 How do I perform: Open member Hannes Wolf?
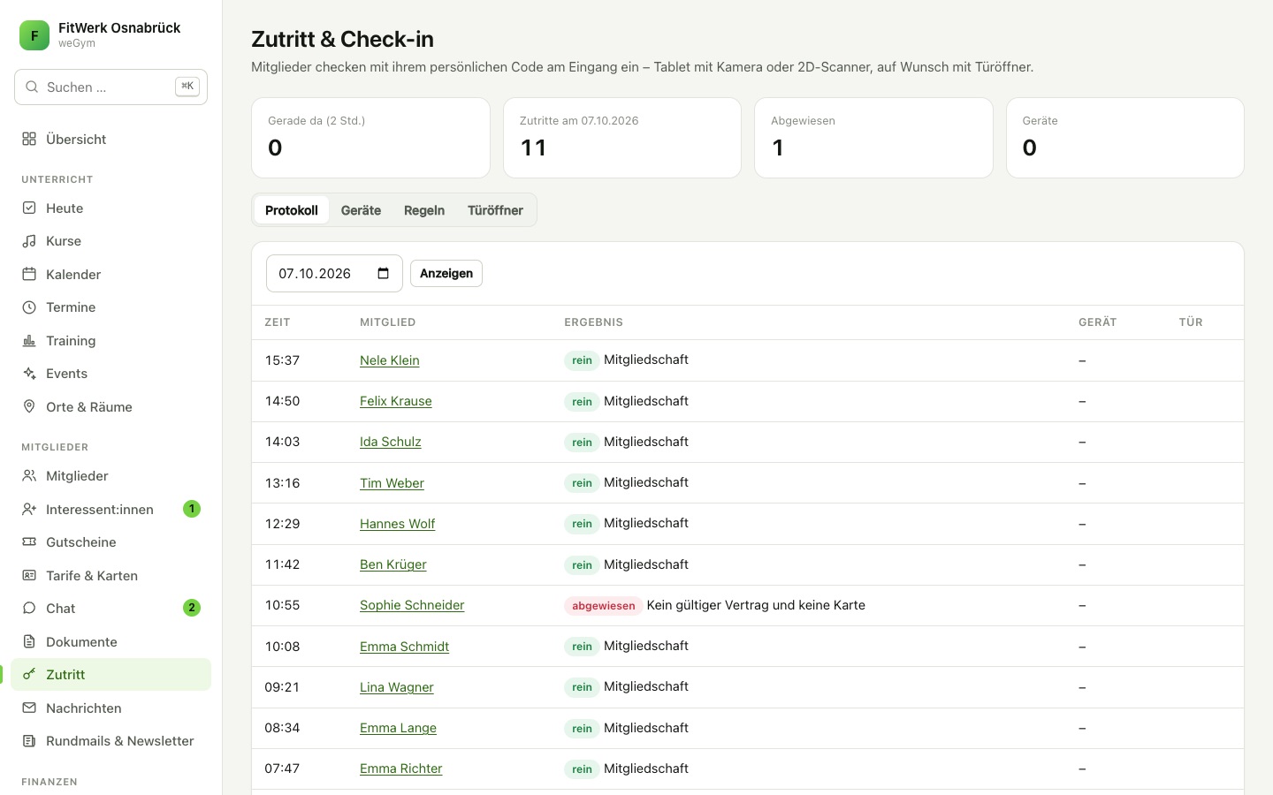[x=398, y=524]
